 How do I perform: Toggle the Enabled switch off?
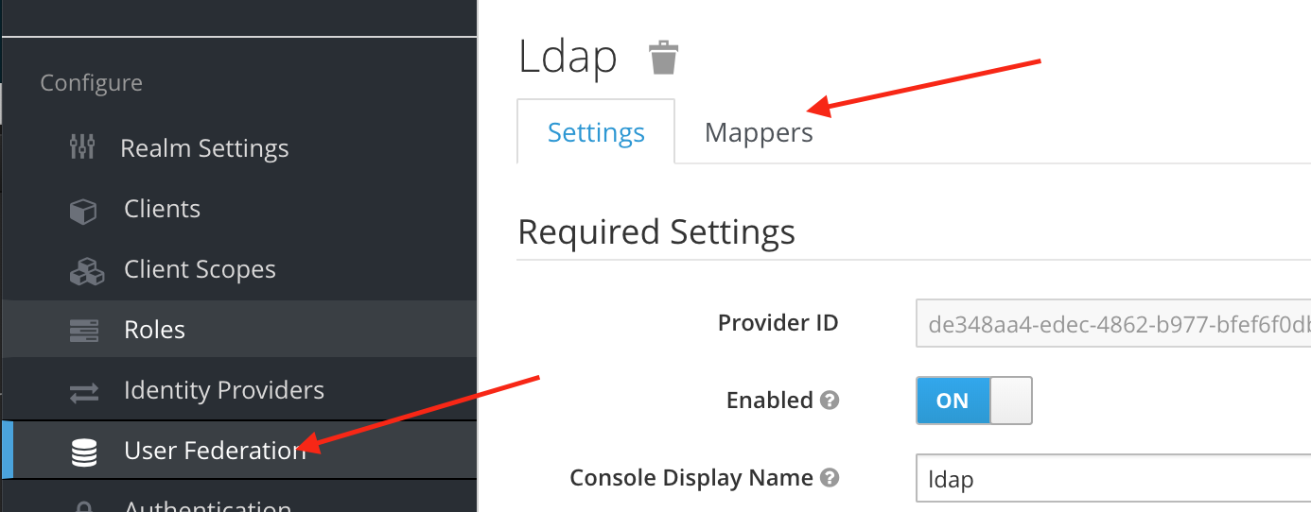point(973,401)
